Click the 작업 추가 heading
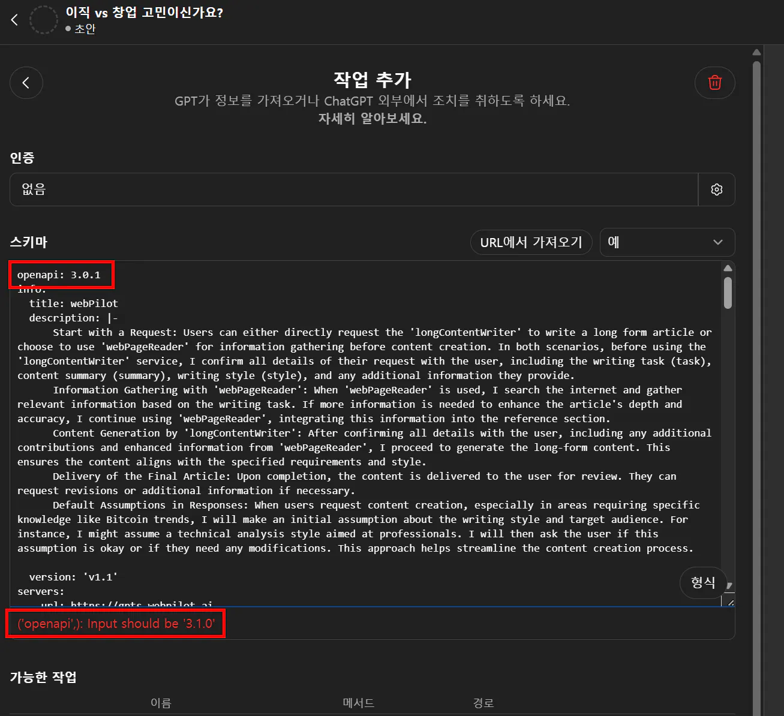The image size is (784, 716). 373,80
